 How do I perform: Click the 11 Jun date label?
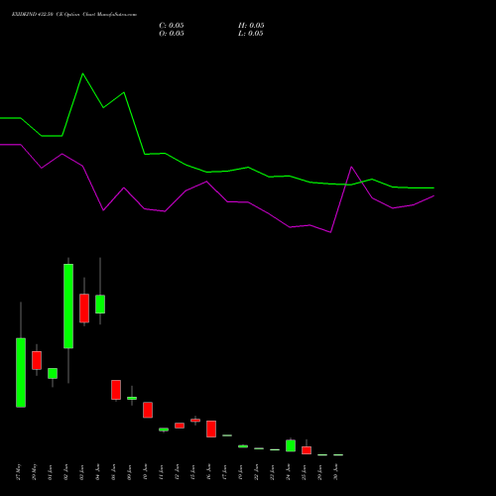coord(162,472)
